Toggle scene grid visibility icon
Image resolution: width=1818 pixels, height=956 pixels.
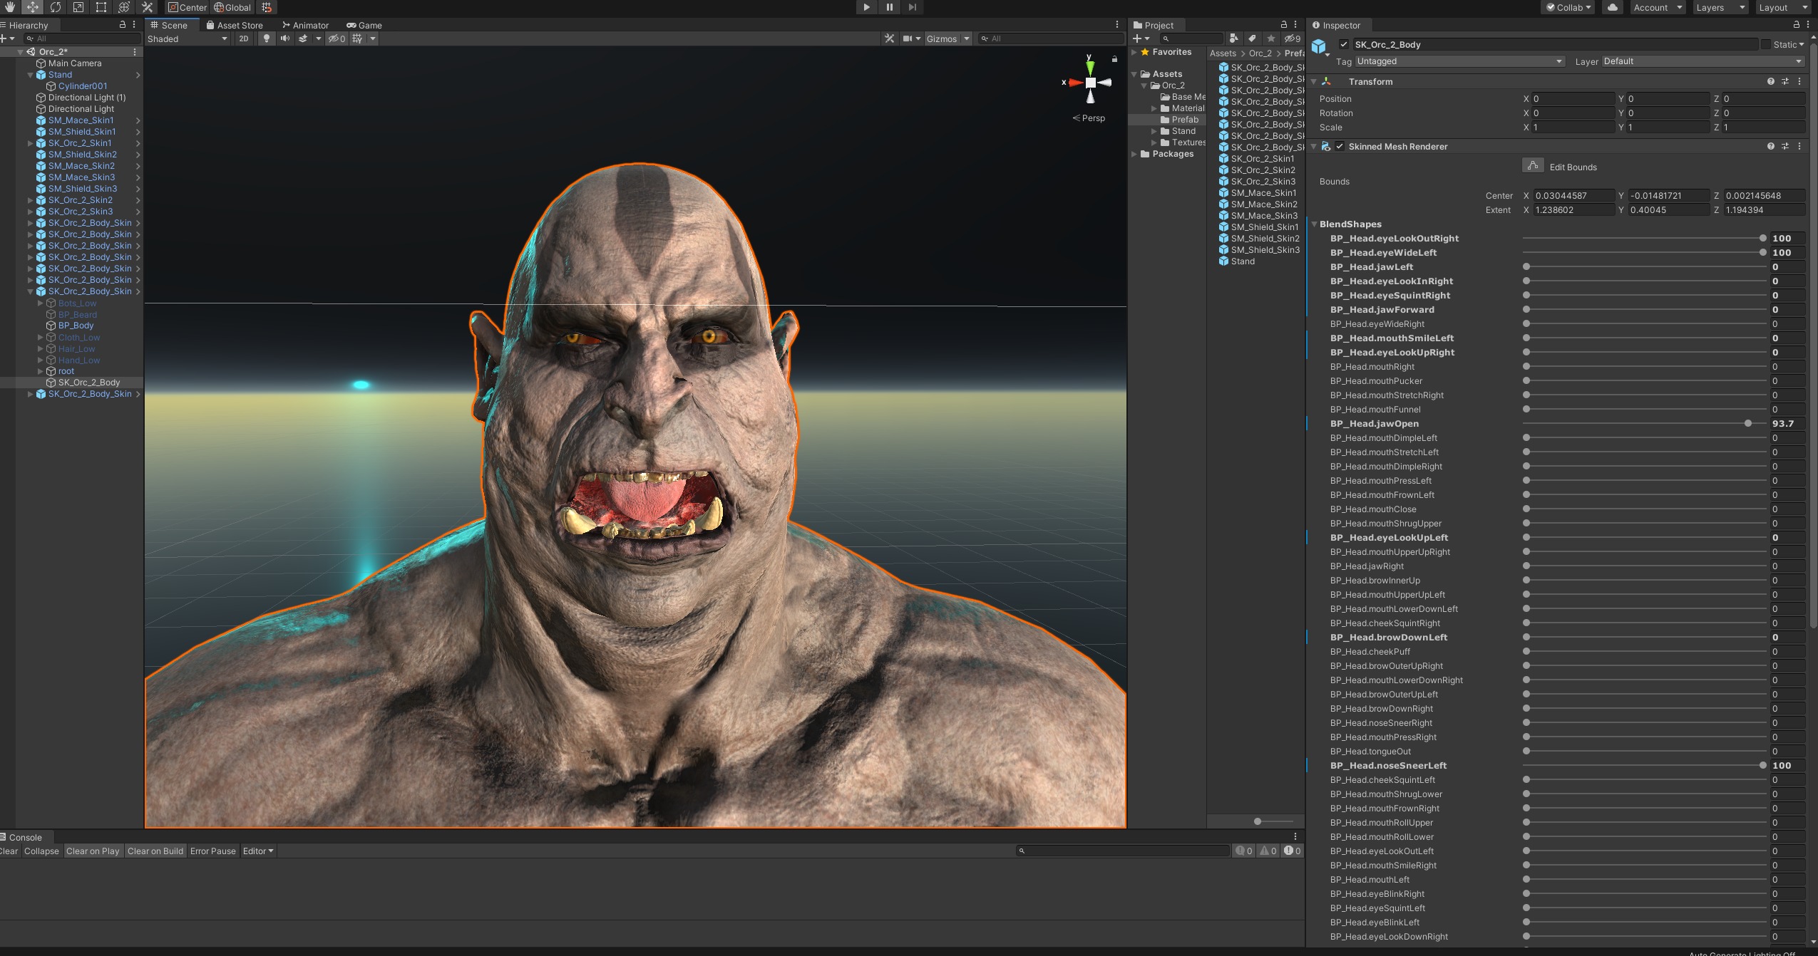click(357, 38)
